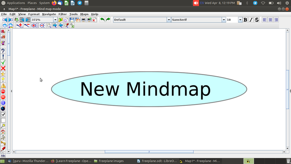Open the Navigate menu

pos(49,14)
